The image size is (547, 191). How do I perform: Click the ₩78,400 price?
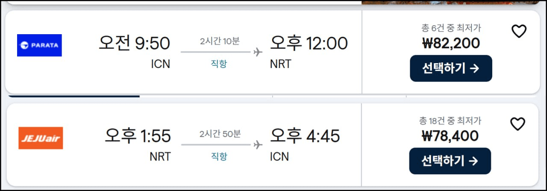coord(450,136)
